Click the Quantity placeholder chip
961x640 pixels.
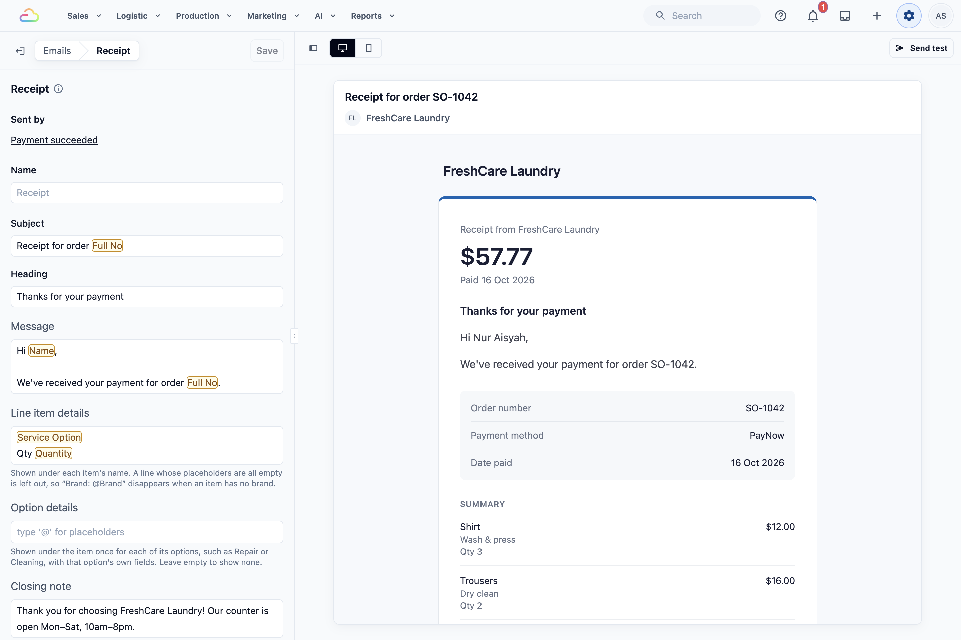tap(53, 453)
